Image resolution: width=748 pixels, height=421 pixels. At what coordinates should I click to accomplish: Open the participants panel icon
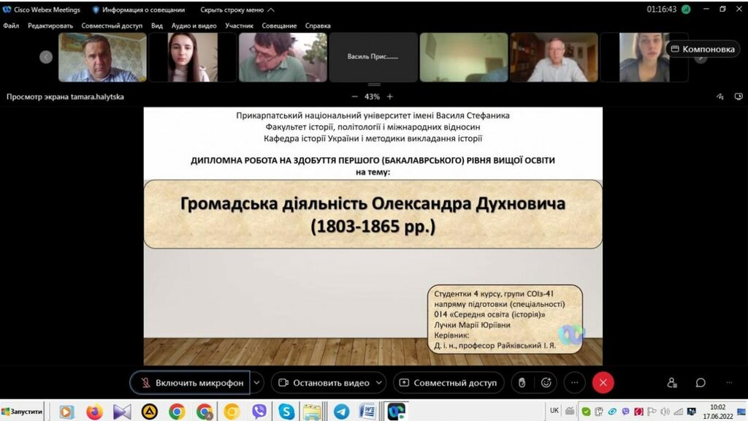(671, 382)
